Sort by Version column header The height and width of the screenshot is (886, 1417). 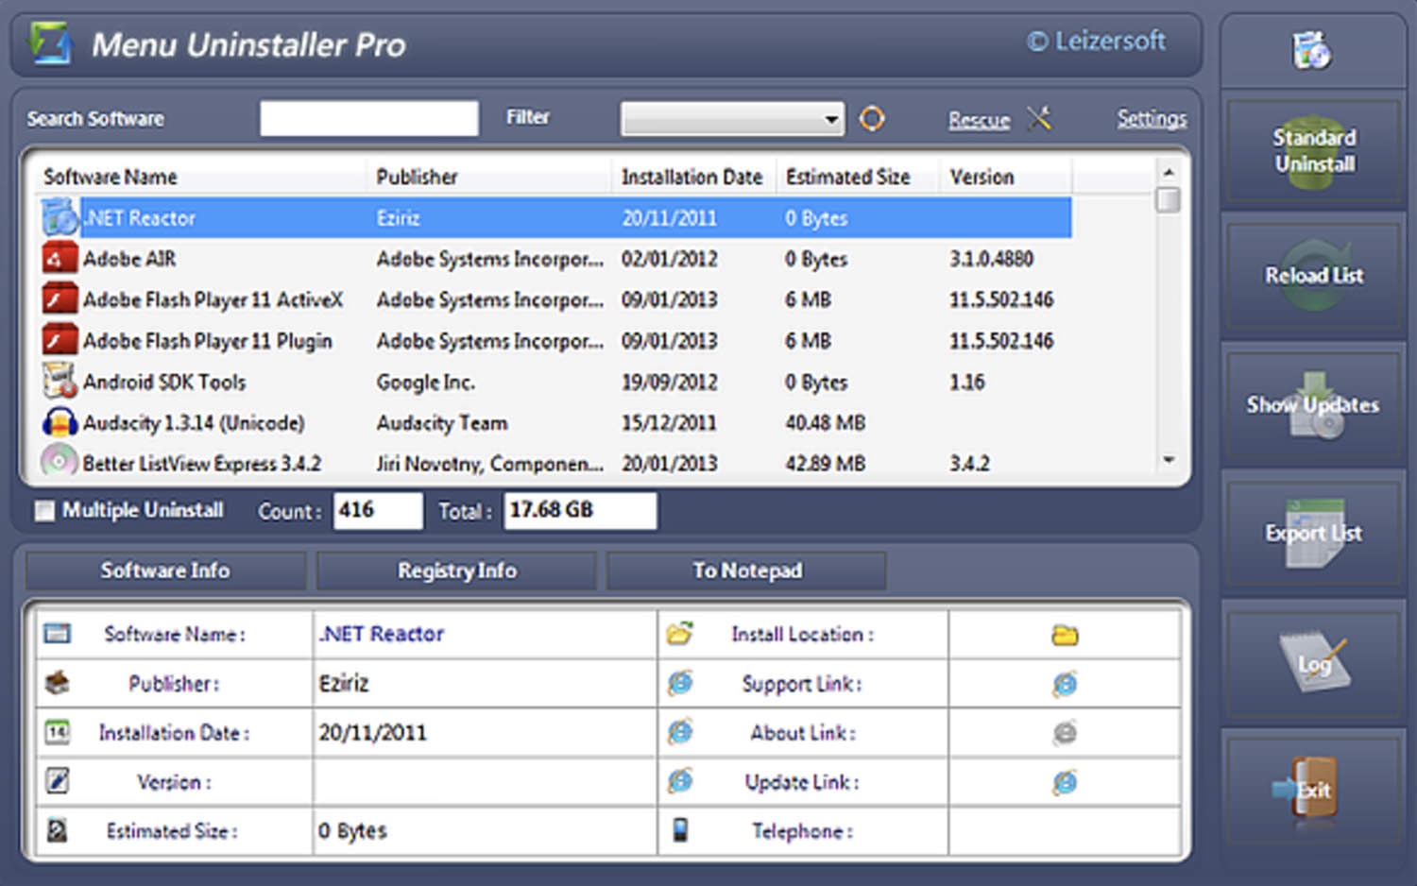[x=1005, y=177]
